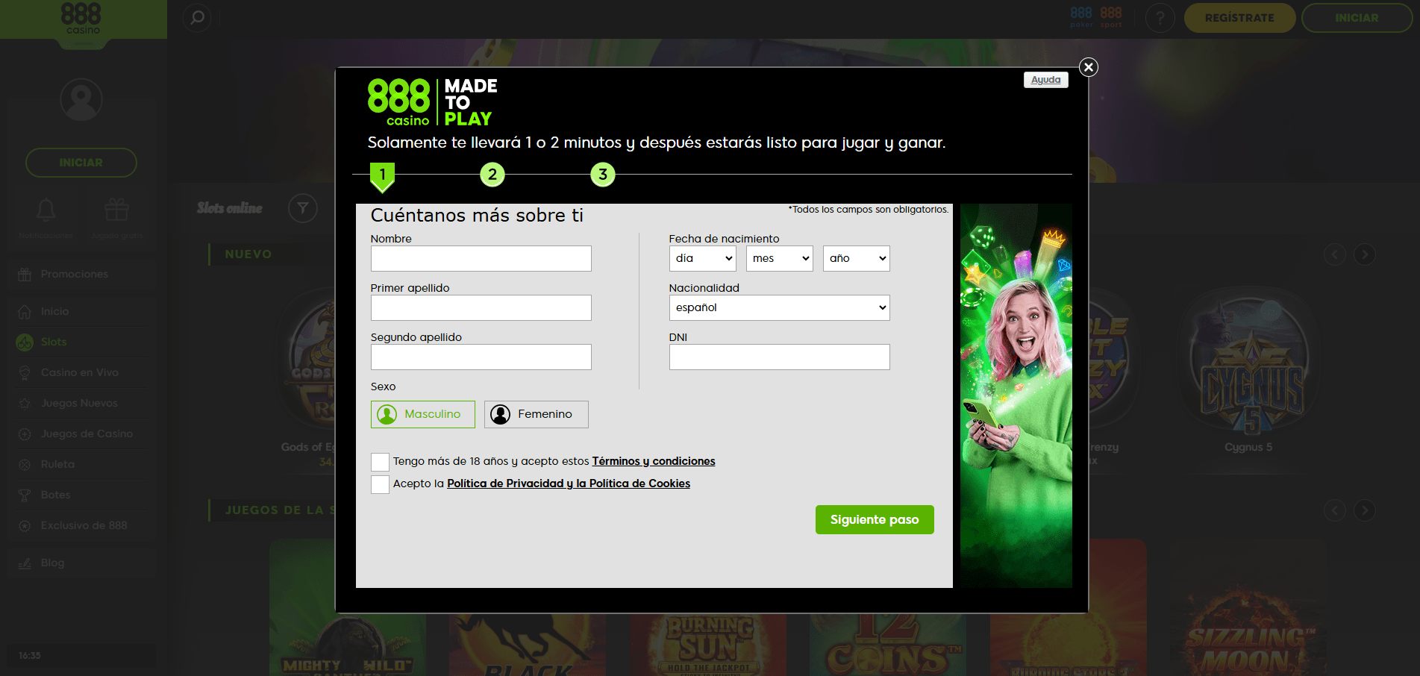Open the Nacionalidad dropdown
1420x676 pixels.
(x=780, y=307)
